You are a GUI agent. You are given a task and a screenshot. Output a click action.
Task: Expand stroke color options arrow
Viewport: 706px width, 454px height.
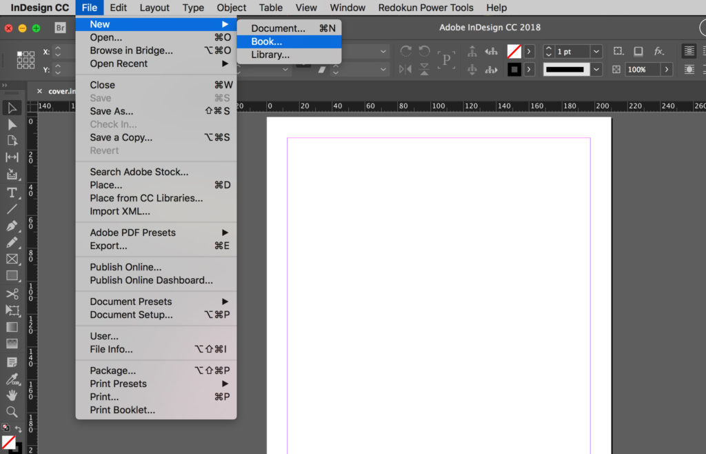tap(529, 70)
